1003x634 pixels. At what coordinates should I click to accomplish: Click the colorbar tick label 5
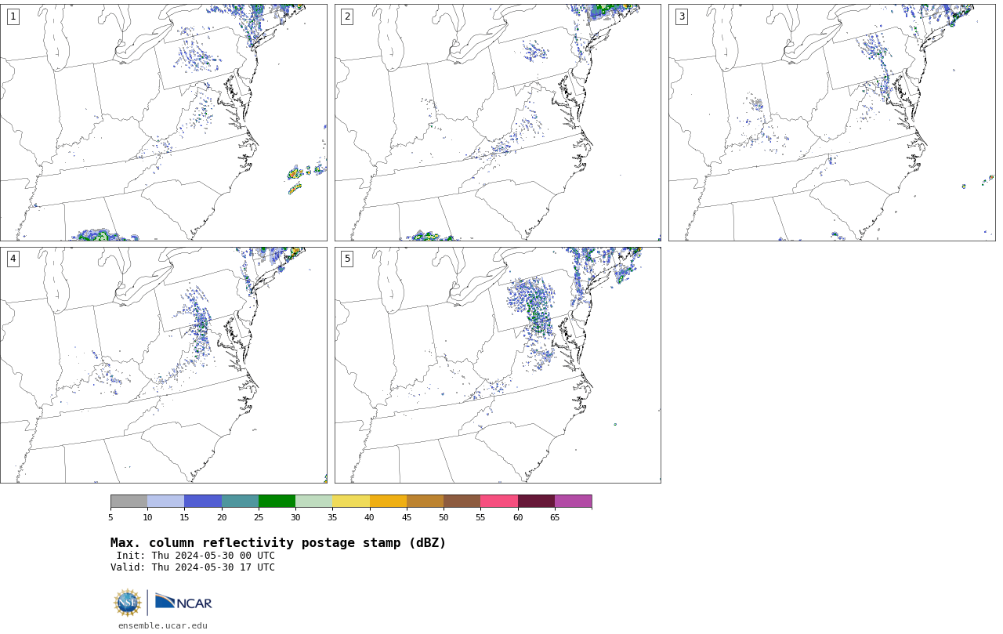(x=110, y=517)
